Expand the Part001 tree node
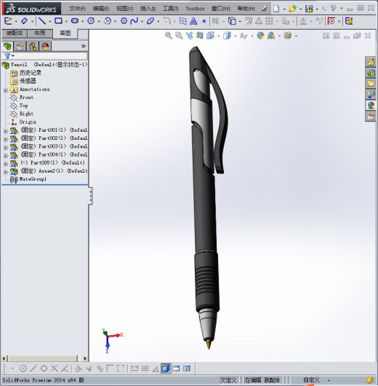This screenshot has width=378, height=386. click(5, 131)
